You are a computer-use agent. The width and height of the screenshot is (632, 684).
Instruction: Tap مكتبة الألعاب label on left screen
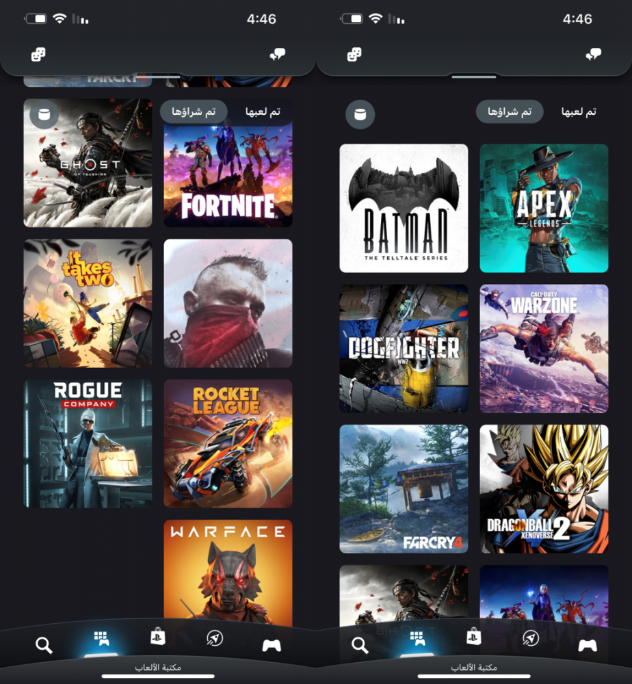158,668
